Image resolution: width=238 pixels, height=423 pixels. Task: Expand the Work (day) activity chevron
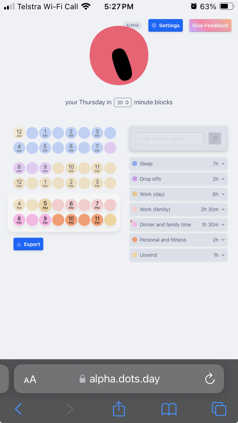[x=223, y=194]
